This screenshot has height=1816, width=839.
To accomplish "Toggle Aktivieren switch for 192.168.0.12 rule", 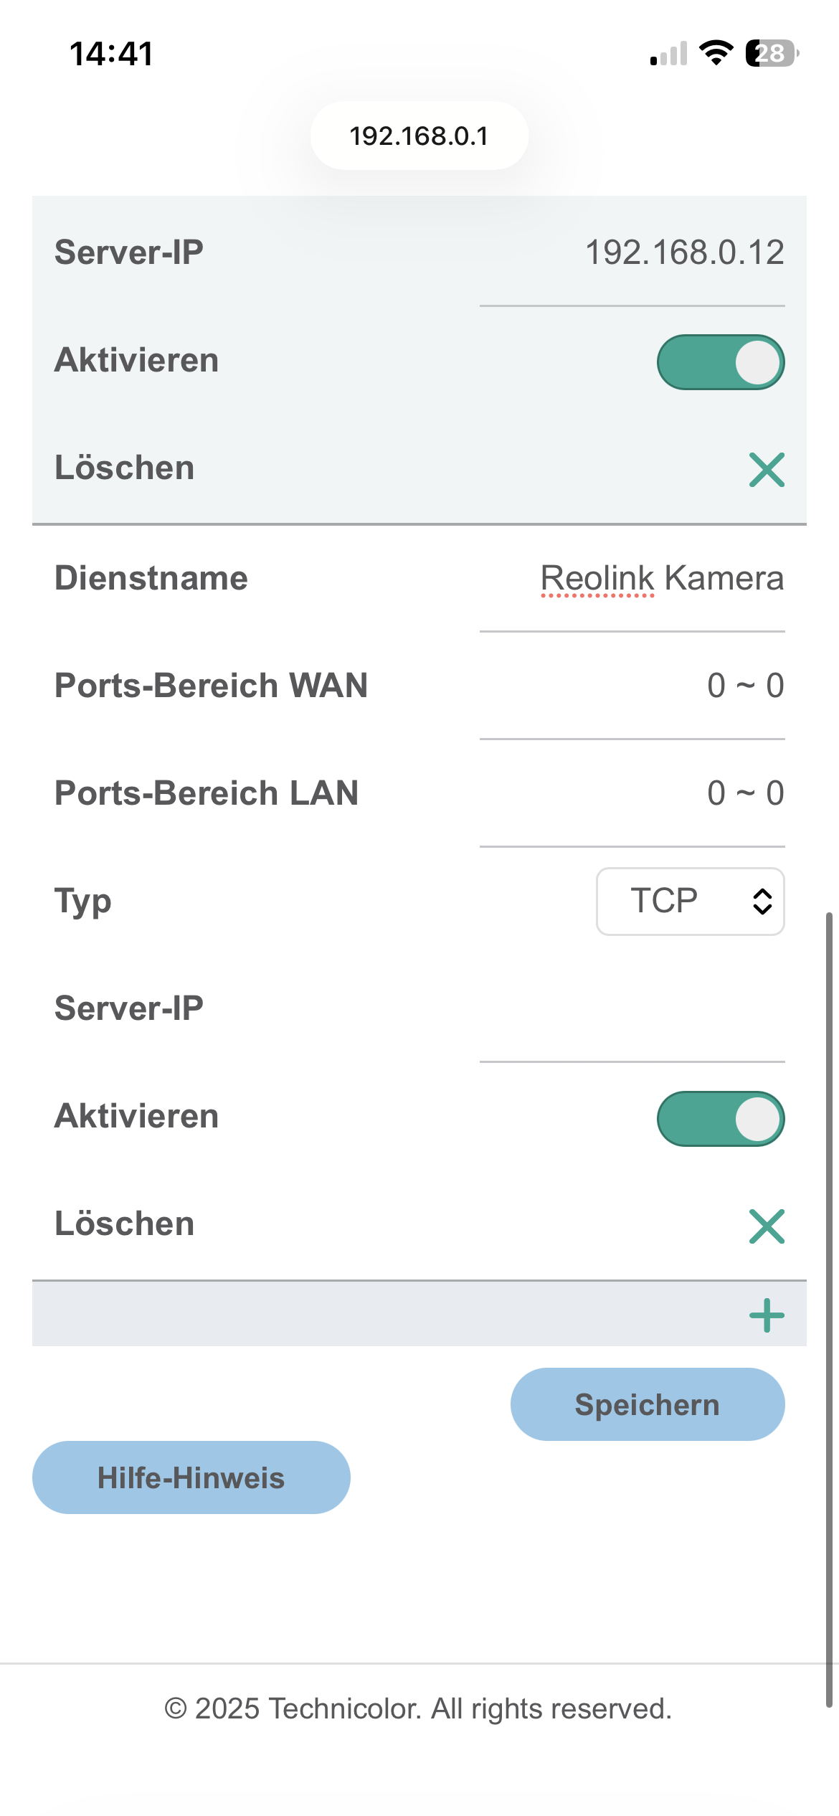I will click(721, 362).
